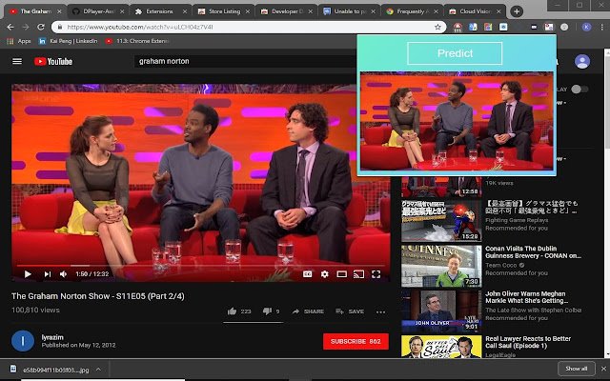Image resolution: width=610 pixels, height=381 pixels.
Task: Go to the YouTube home logo
Action: click(x=53, y=61)
